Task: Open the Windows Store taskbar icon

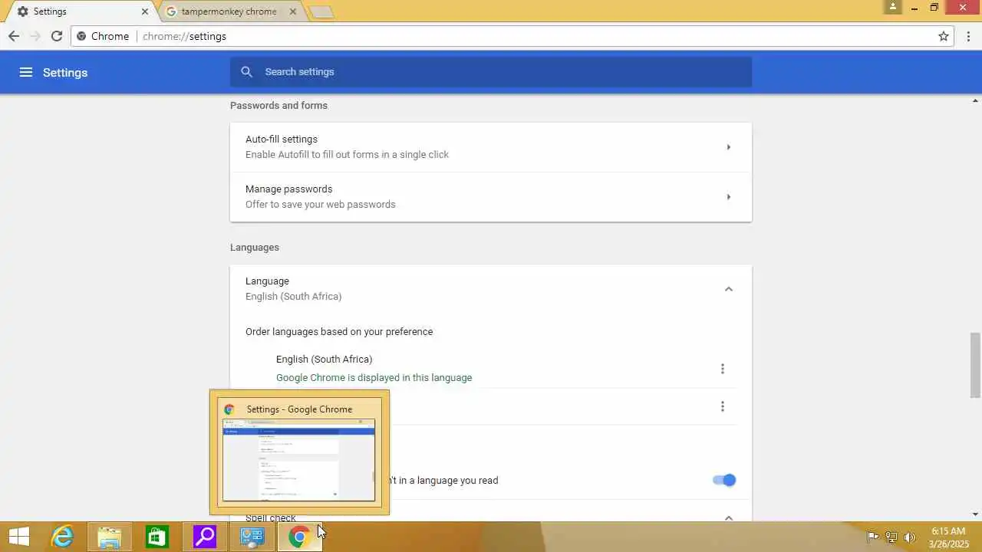Action: click(x=157, y=537)
